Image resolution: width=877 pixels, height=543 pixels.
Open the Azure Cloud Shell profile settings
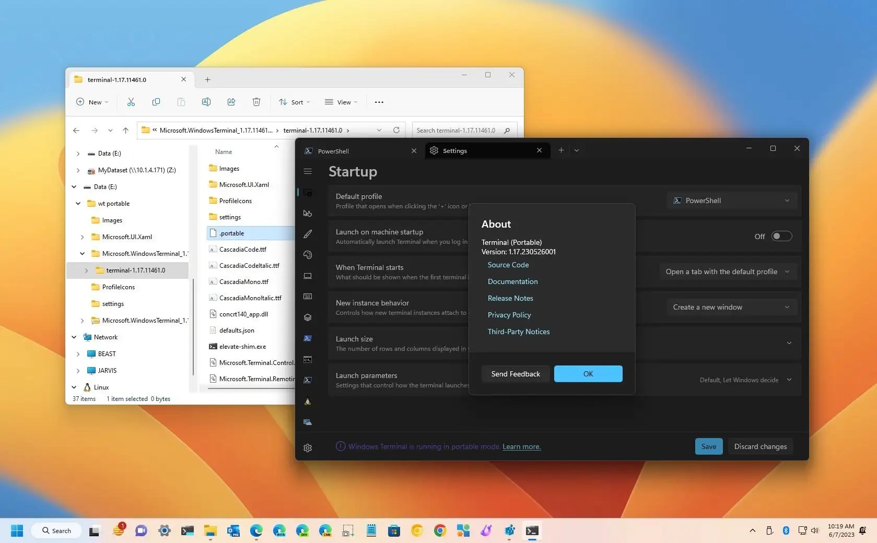click(308, 422)
